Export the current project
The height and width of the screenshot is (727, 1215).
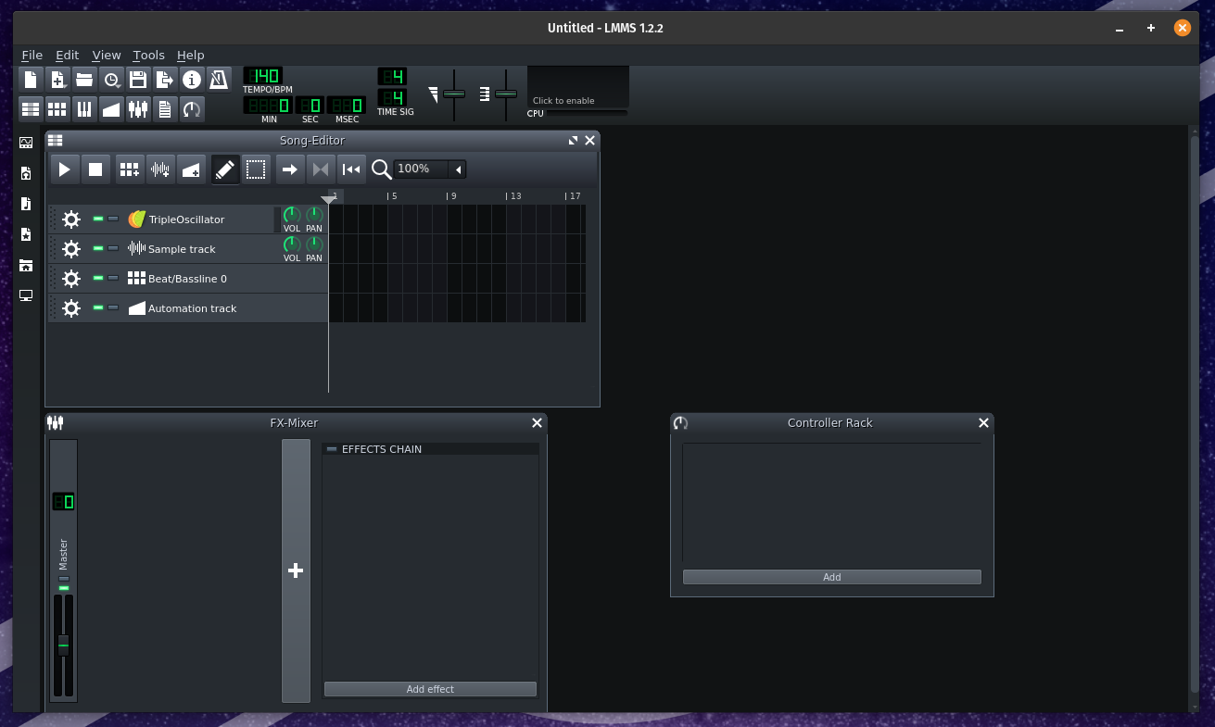point(165,80)
